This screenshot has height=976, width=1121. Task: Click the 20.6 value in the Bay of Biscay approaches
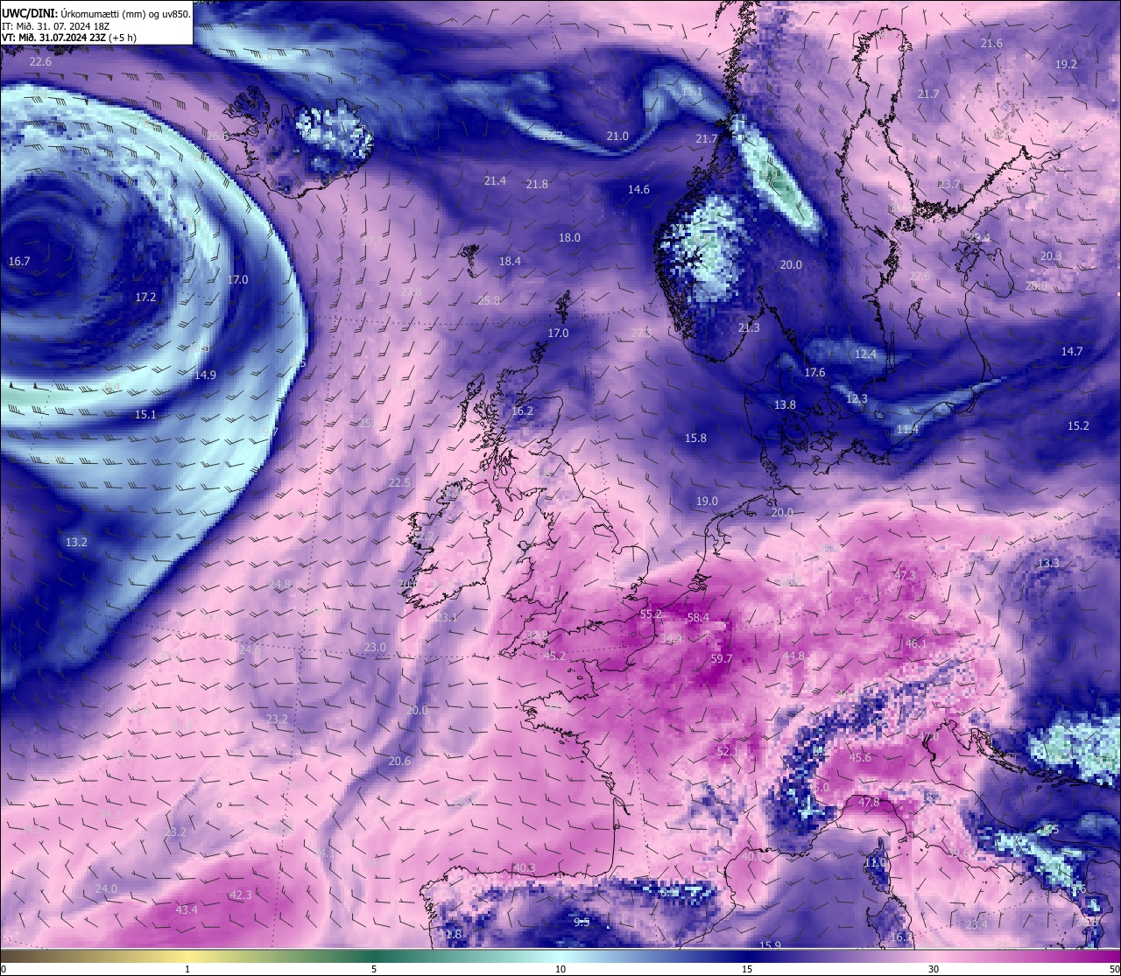click(399, 762)
